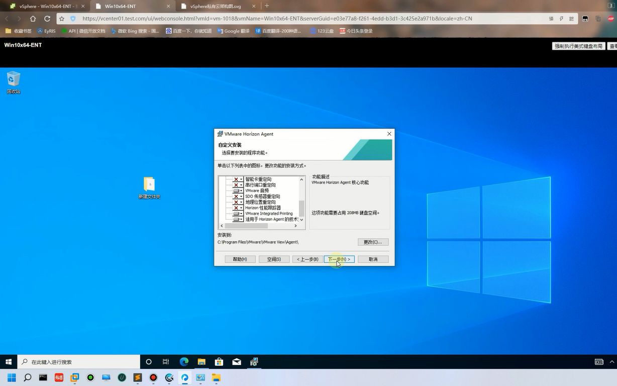Open the 串行端口重定向 install option dropdown
Screen dimensions: 617x386
[238, 185]
